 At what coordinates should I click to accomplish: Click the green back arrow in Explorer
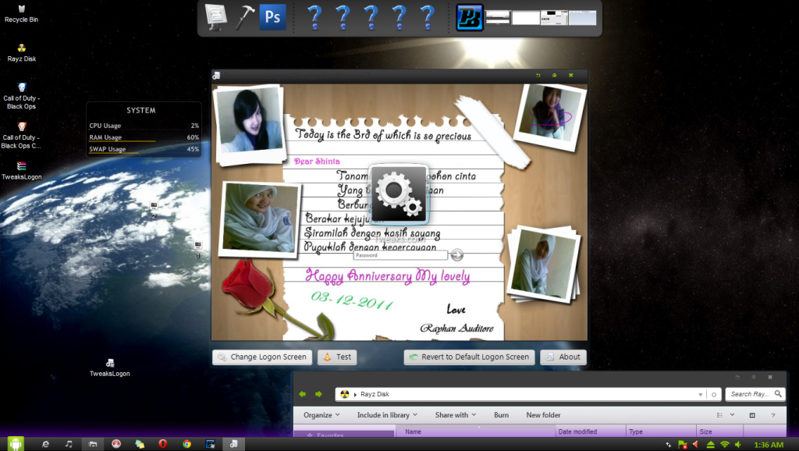pos(303,394)
